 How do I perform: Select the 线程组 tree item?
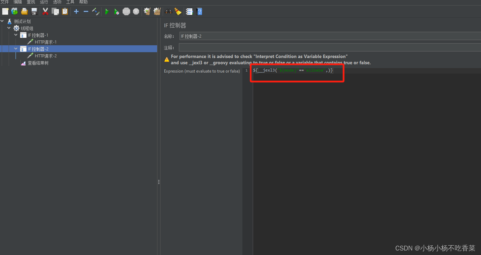tap(27, 28)
